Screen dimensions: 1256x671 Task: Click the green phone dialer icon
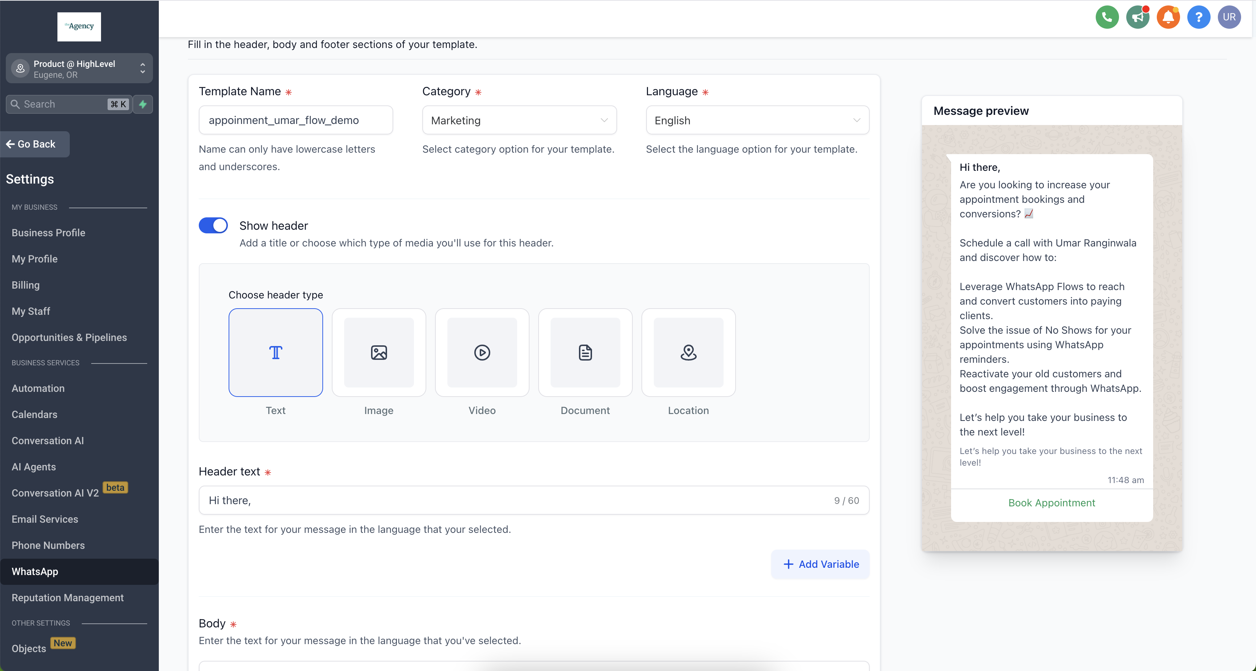(1107, 17)
